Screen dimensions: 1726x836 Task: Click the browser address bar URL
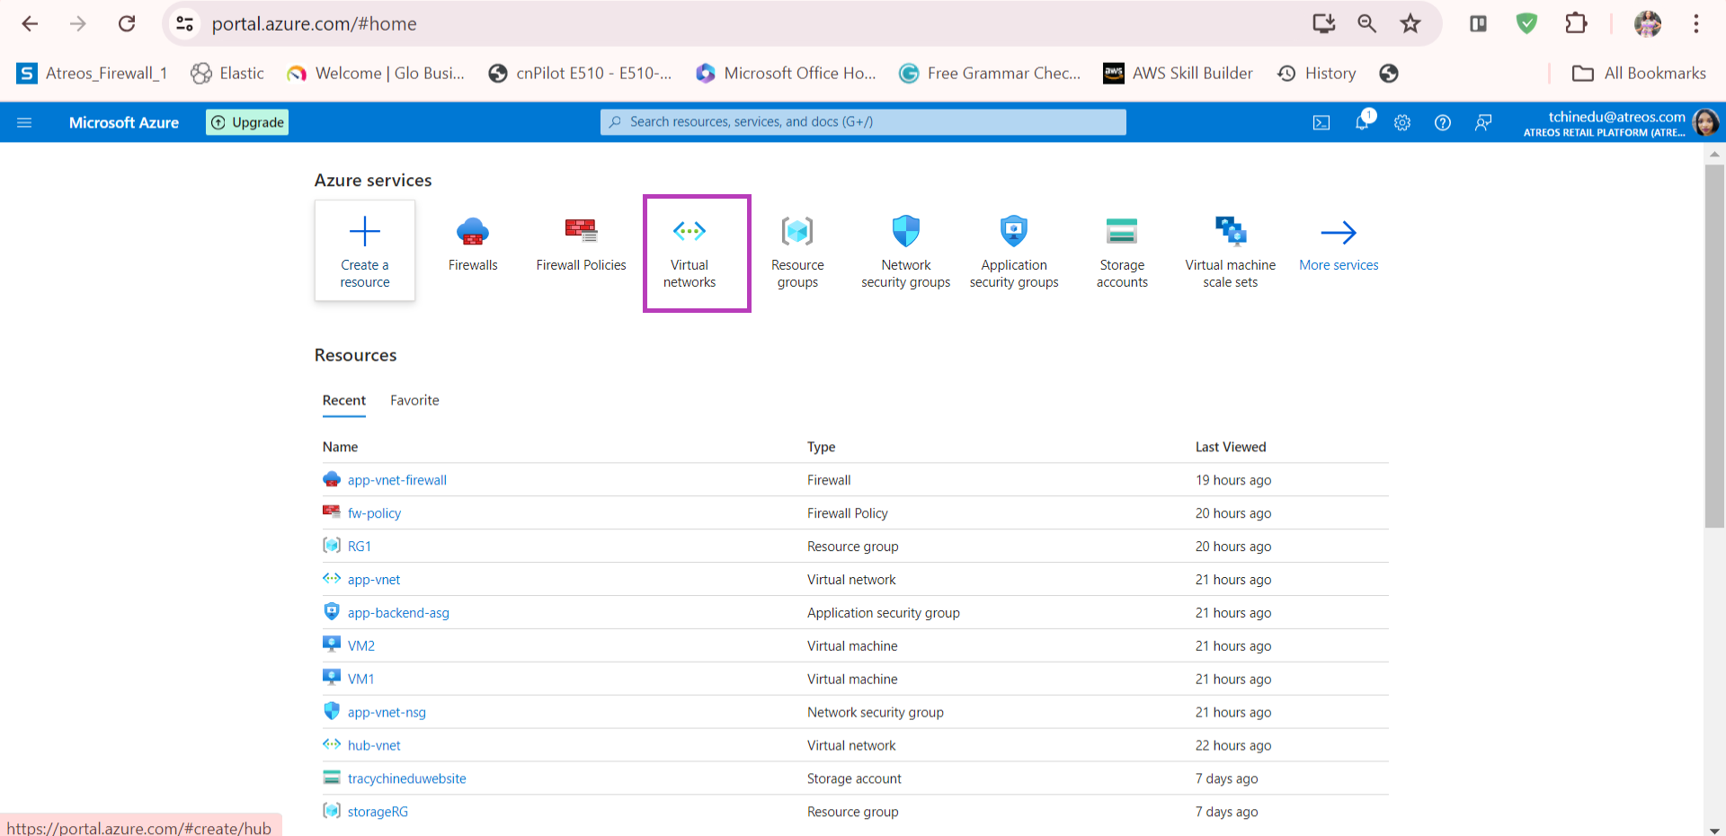(x=314, y=23)
